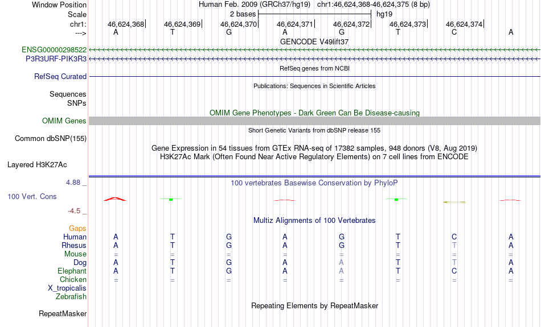Click the yellow conservation marker under 46,624,374
This screenshot has width=541, height=327.
454,202
